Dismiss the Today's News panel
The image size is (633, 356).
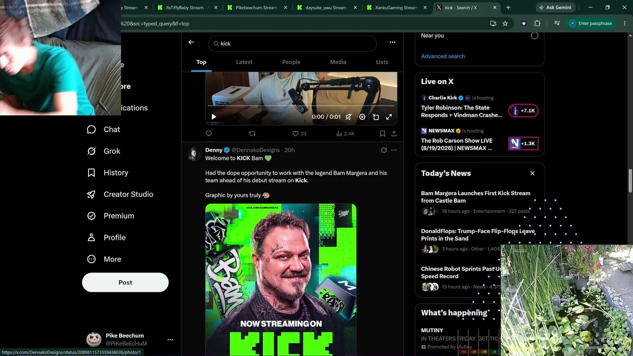[533, 174]
